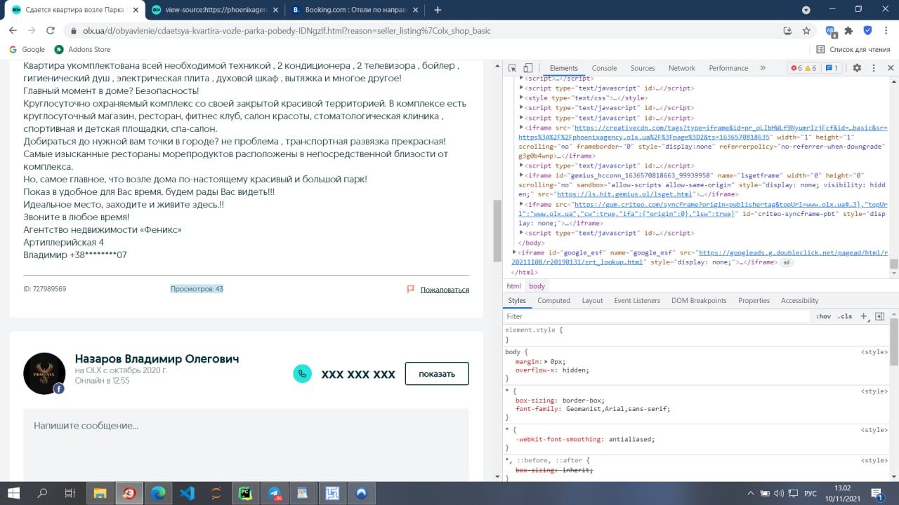Bookmark this page with the star icon

(x=807, y=31)
